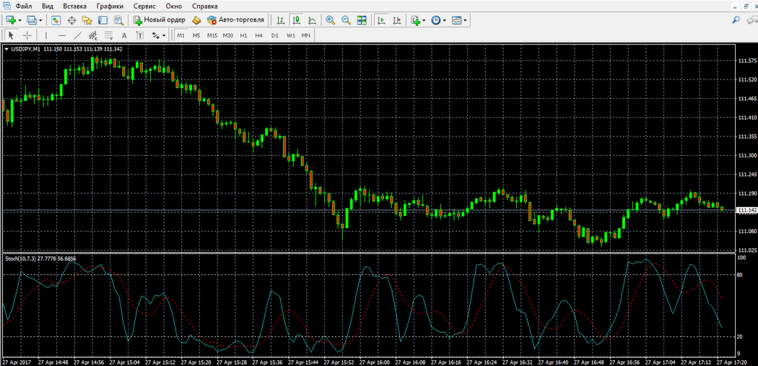Screen dimensions: 758x366
Task: Open the Data Window crosshair icon
Action: point(71,20)
